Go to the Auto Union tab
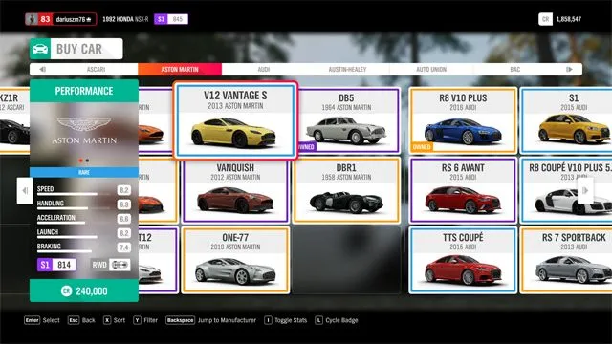 pyautogui.click(x=431, y=70)
